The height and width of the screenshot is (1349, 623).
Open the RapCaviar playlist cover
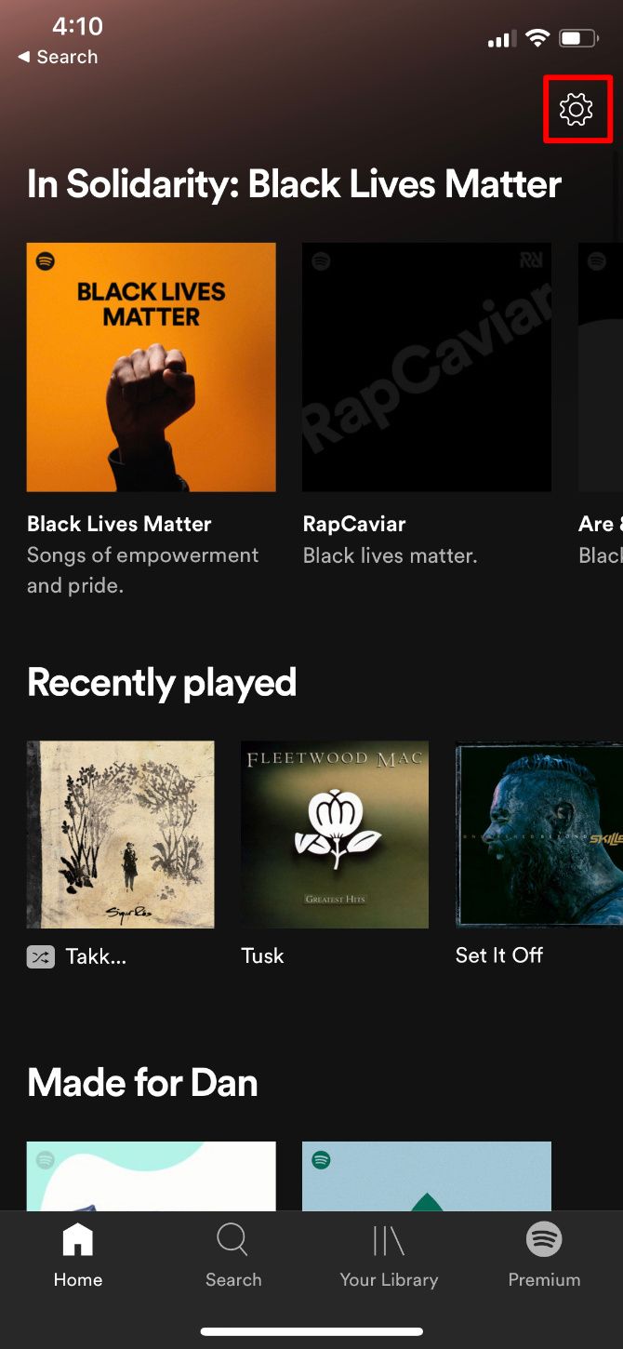coord(427,367)
